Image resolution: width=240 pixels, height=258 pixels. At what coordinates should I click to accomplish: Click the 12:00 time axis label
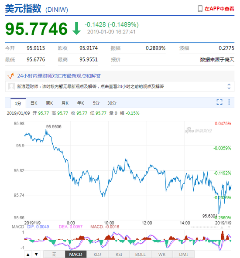pyautogui.click(x=147, y=223)
